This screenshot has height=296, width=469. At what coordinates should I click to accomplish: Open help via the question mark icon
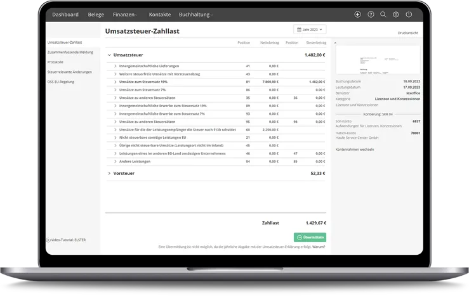(x=371, y=14)
